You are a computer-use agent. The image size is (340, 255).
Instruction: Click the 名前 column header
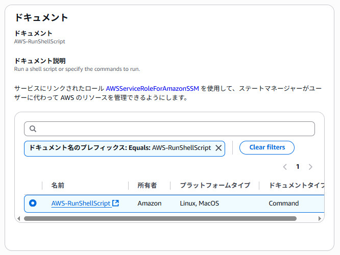click(58, 185)
